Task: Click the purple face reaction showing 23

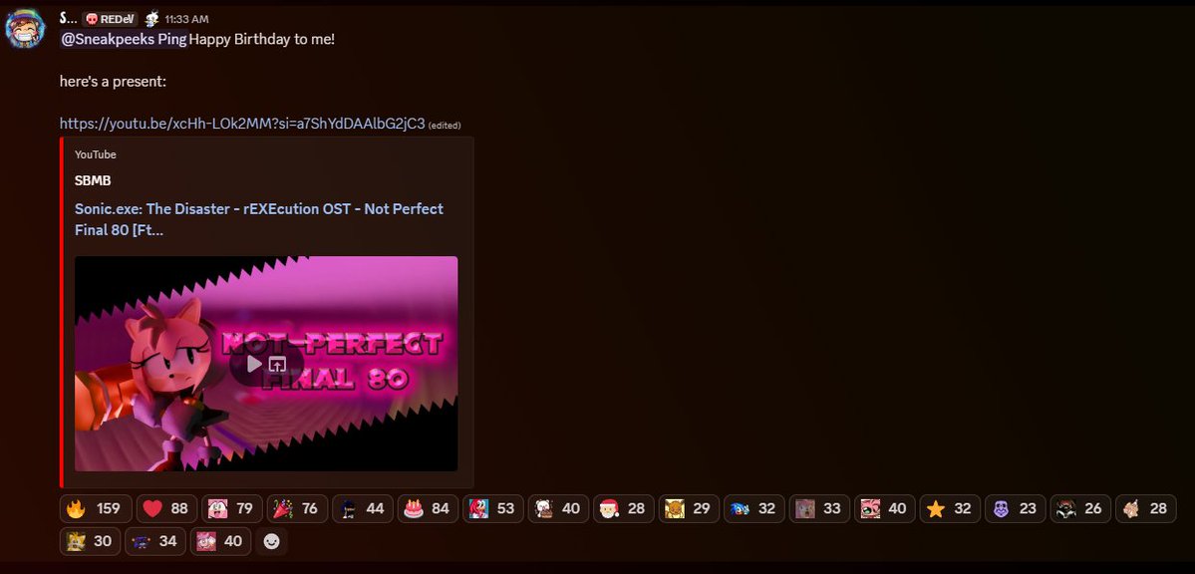Action: tap(1016, 508)
